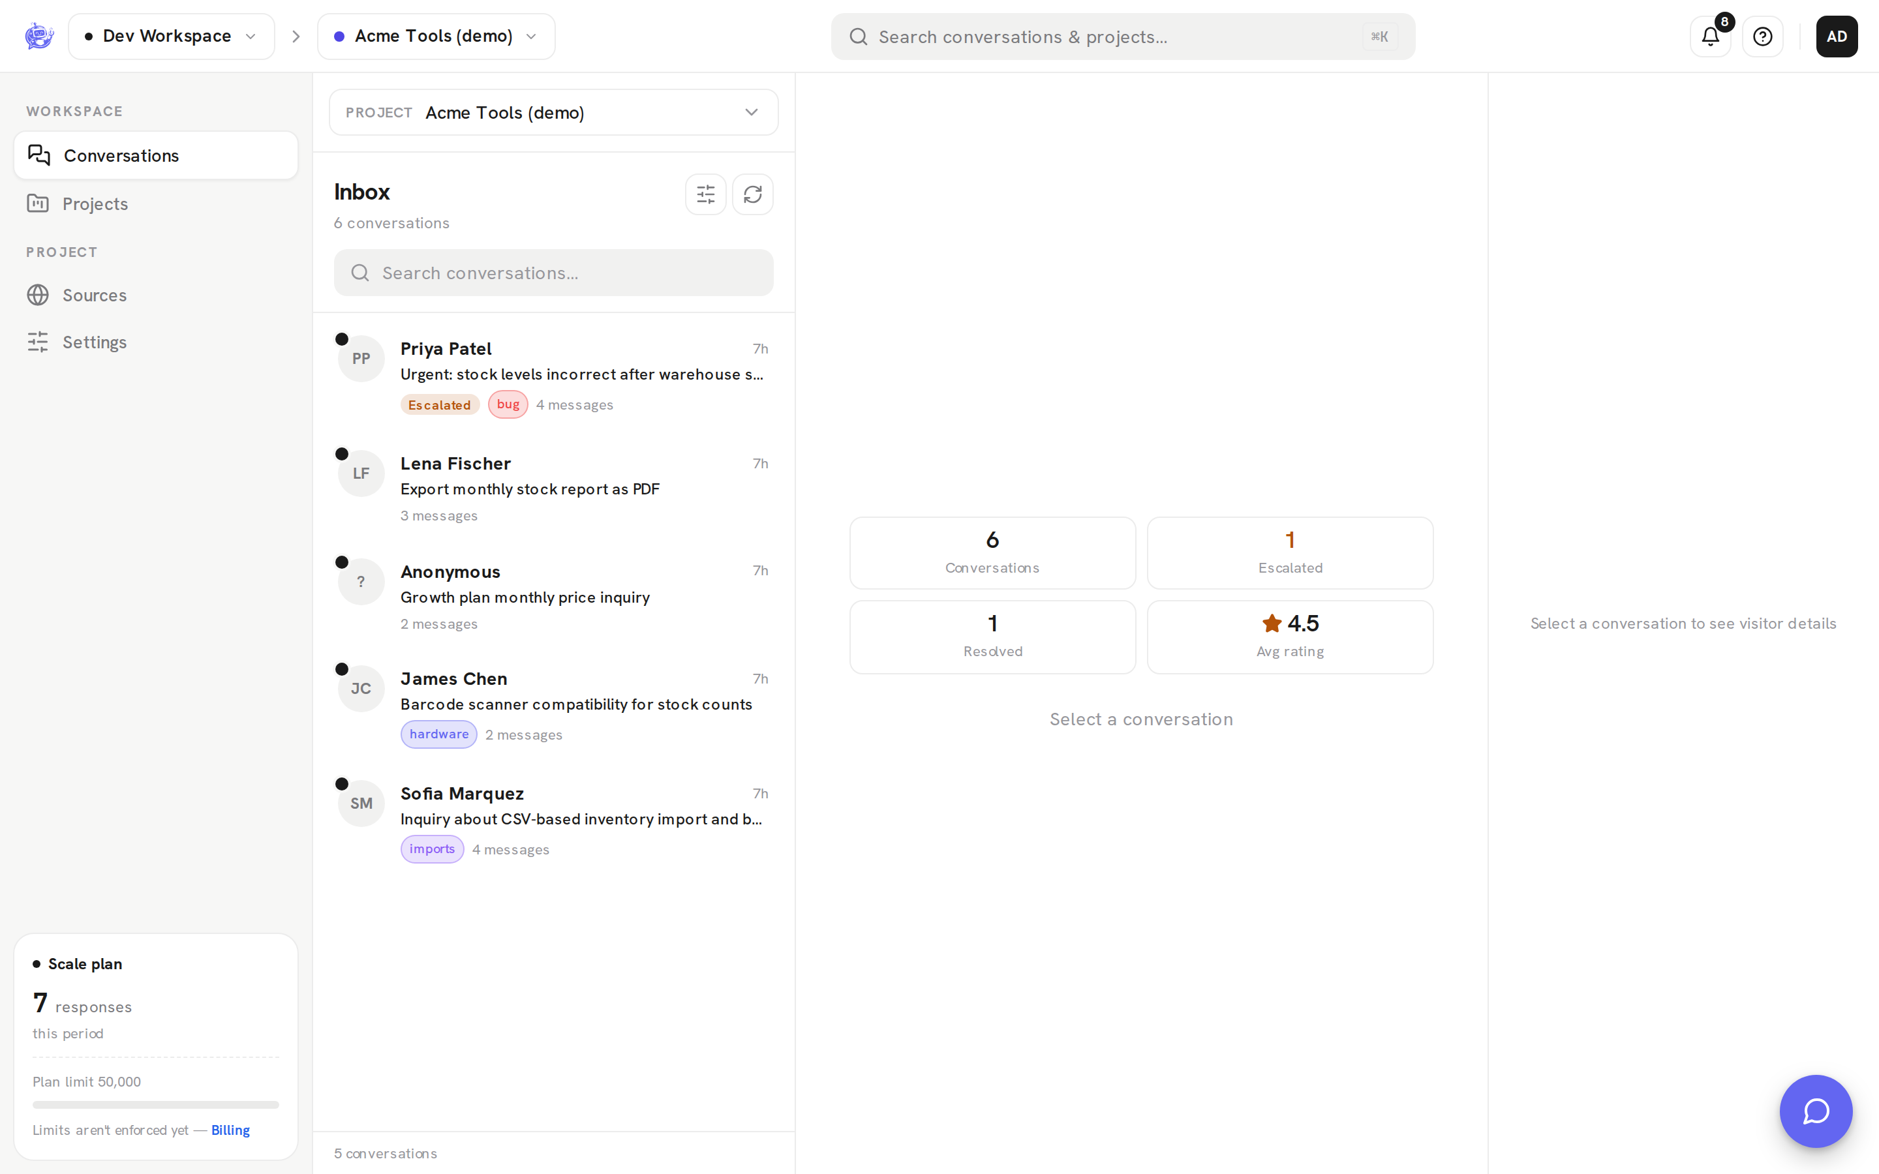The width and height of the screenshot is (1879, 1174).
Task: Click Priya Patel's 7h timestamp
Action: coord(760,349)
